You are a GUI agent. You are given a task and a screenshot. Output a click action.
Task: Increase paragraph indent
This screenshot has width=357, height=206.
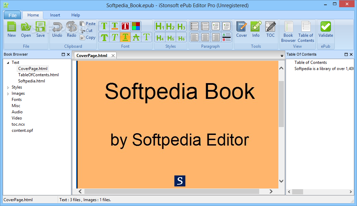216,26
